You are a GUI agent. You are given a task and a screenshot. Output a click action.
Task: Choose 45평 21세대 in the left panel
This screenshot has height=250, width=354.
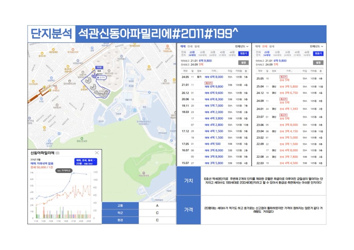pyautogui.click(x=222, y=54)
